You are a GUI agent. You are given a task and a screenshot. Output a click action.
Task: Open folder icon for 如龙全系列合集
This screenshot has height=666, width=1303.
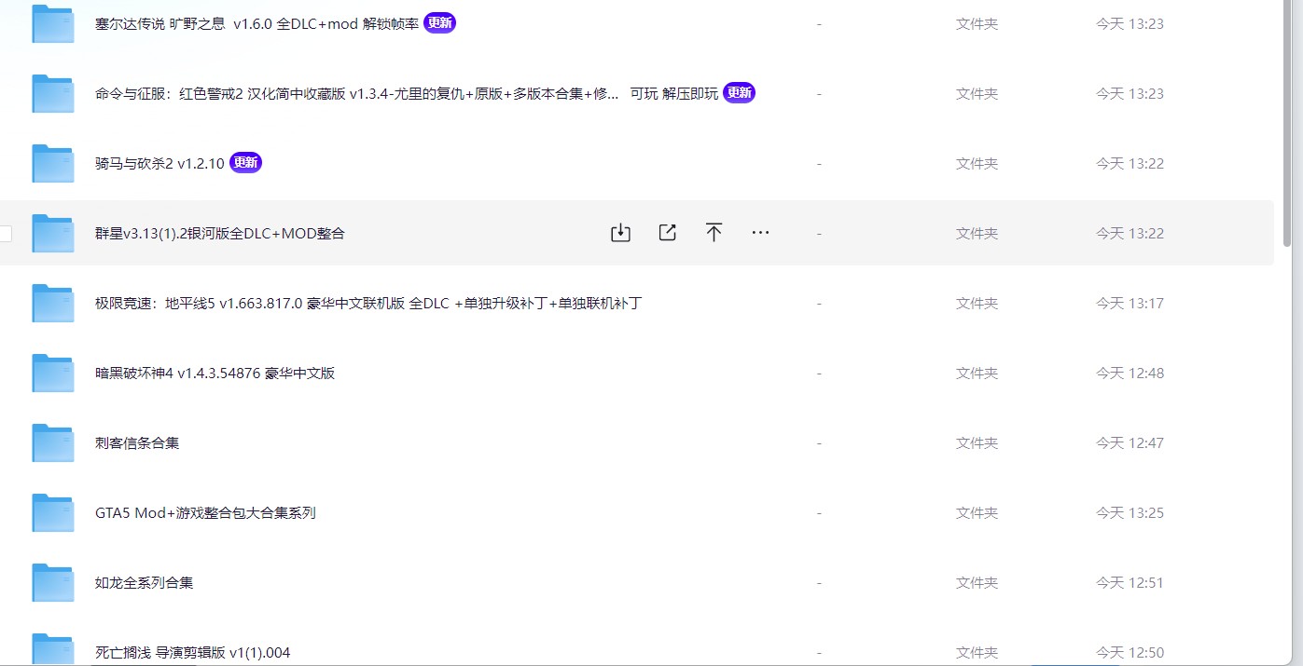coord(53,582)
